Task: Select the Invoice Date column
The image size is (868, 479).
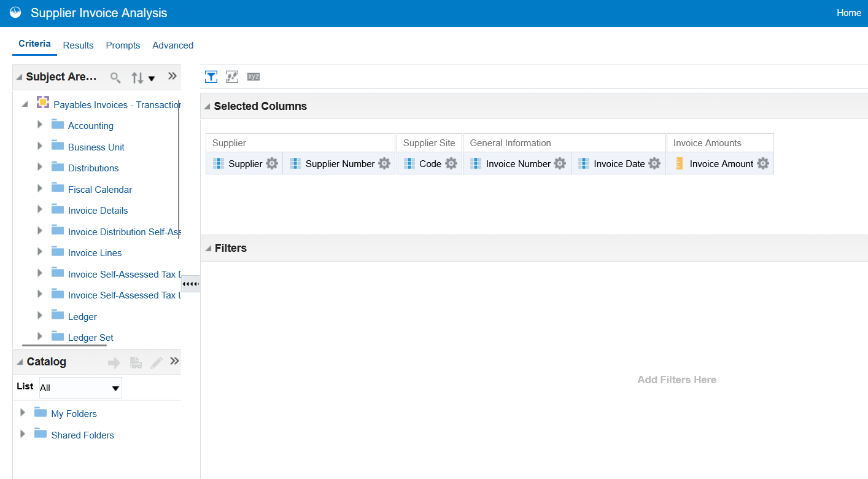Action: [x=619, y=164]
